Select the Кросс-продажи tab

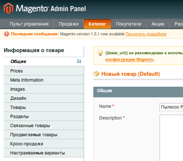[44, 144]
